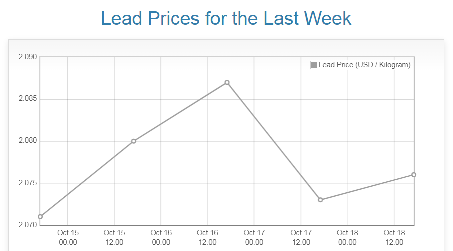The image size is (453, 251).
Task: Click the chart title heading
Action: 226,18
